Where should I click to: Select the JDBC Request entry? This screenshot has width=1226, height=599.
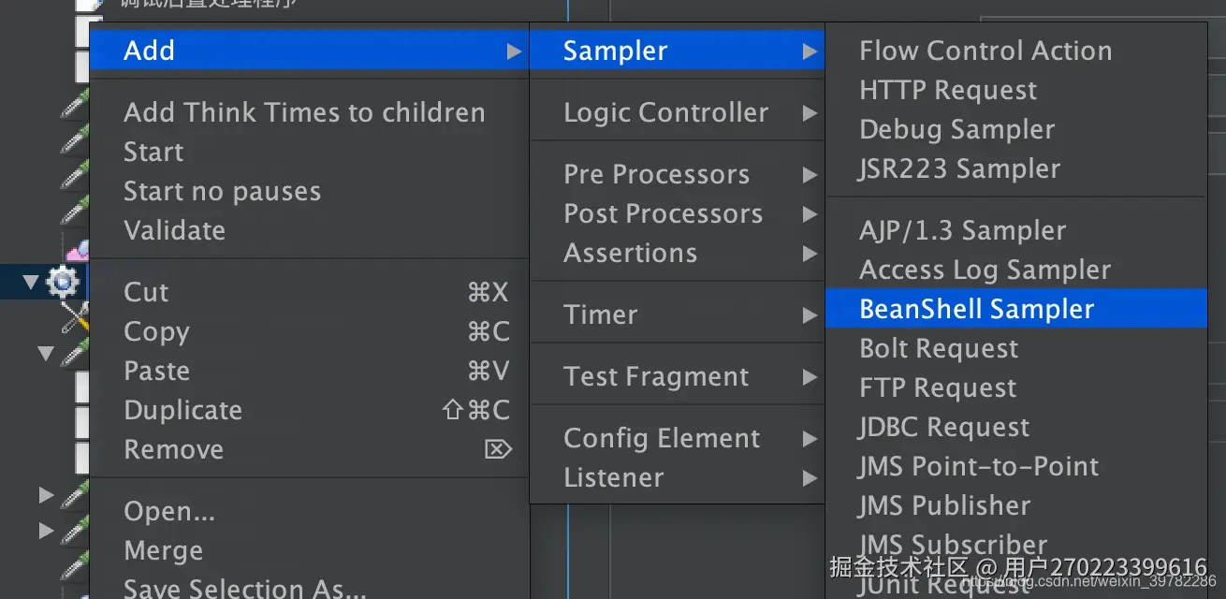coord(943,428)
